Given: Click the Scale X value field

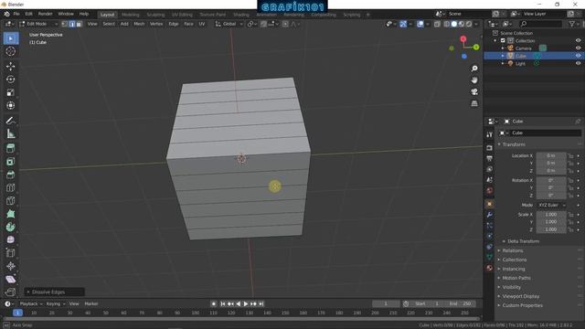Looking at the screenshot, I should 551,215.
